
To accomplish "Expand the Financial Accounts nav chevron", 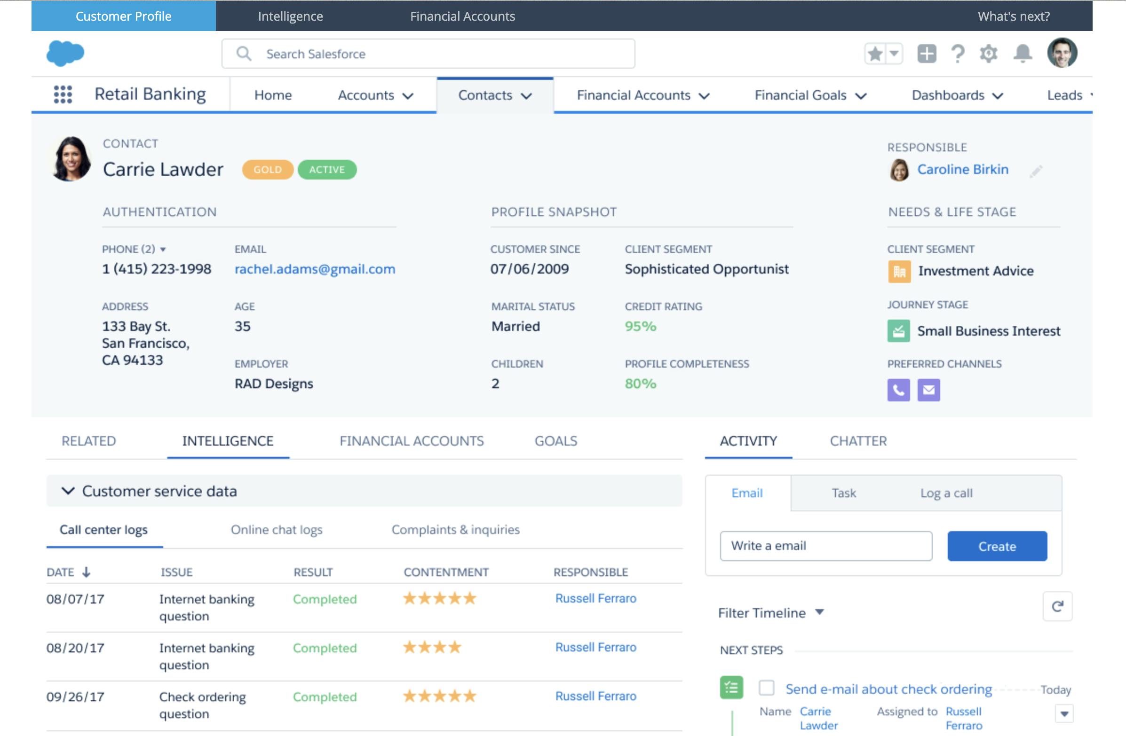I will 704,96.
